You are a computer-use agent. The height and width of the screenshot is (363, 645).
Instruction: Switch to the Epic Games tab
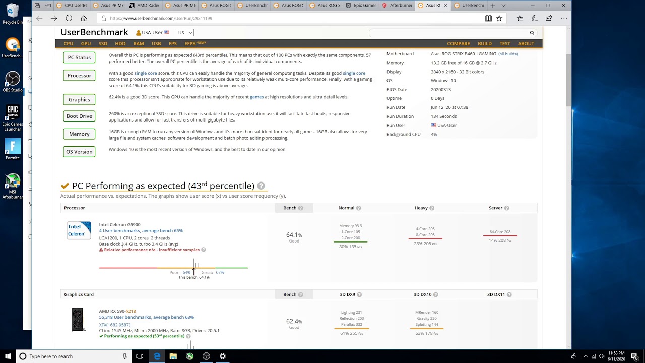coord(361,5)
